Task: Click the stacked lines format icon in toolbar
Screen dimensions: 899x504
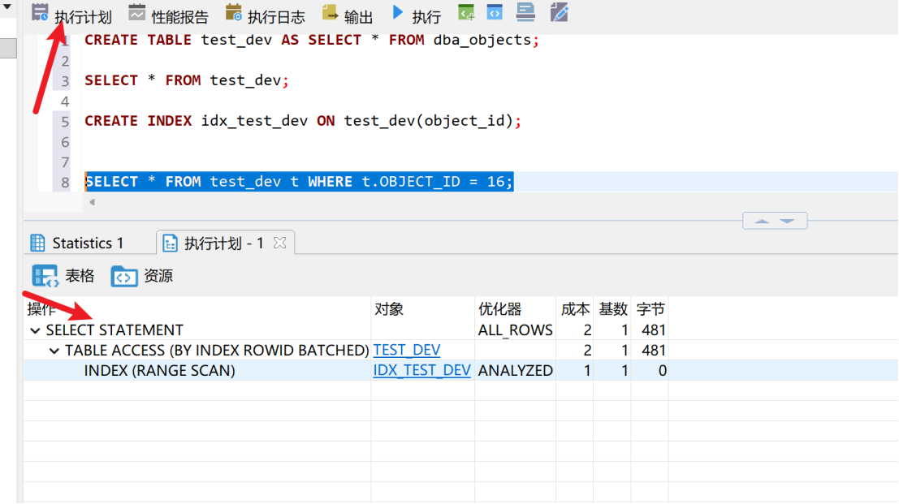Action: (x=525, y=13)
